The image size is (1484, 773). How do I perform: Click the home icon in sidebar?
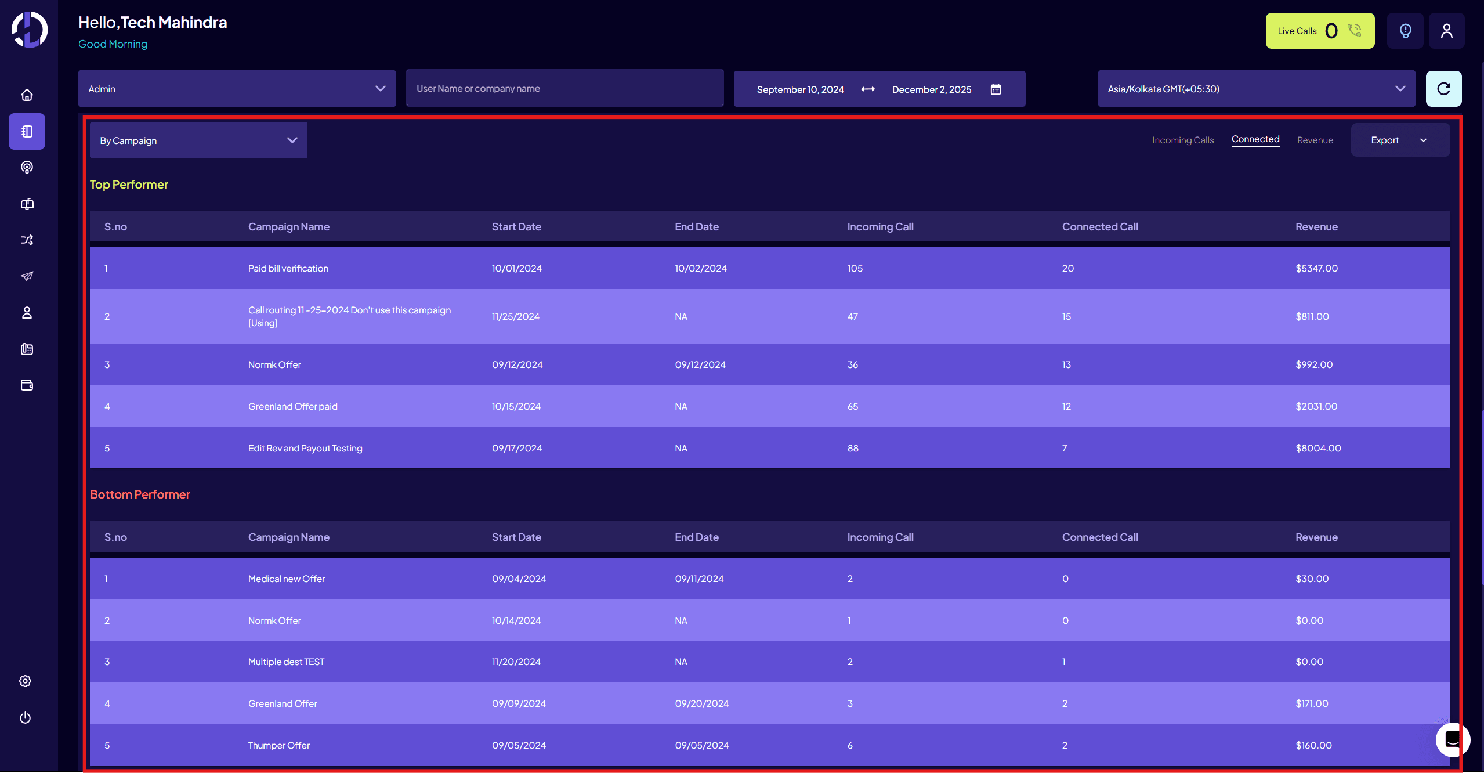[27, 95]
